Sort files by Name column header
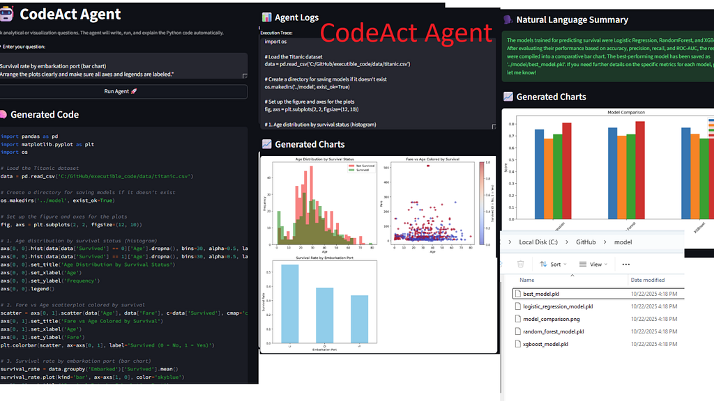The image size is (714, 401). [527, 280]
